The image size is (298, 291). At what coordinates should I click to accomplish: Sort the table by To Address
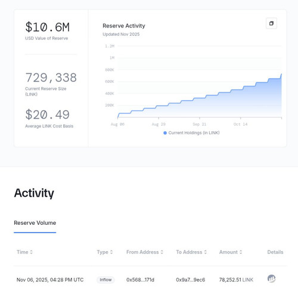(191, 252)
